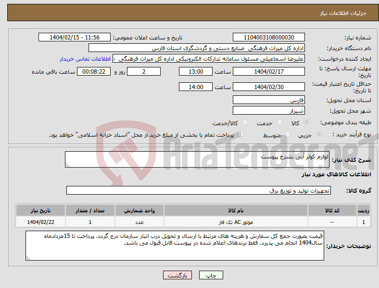
Task: Click price validity date 1404/02/30
Action: tap(268, 87)
